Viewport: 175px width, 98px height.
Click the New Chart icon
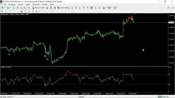pyautogui.click(x=2, y=8)
